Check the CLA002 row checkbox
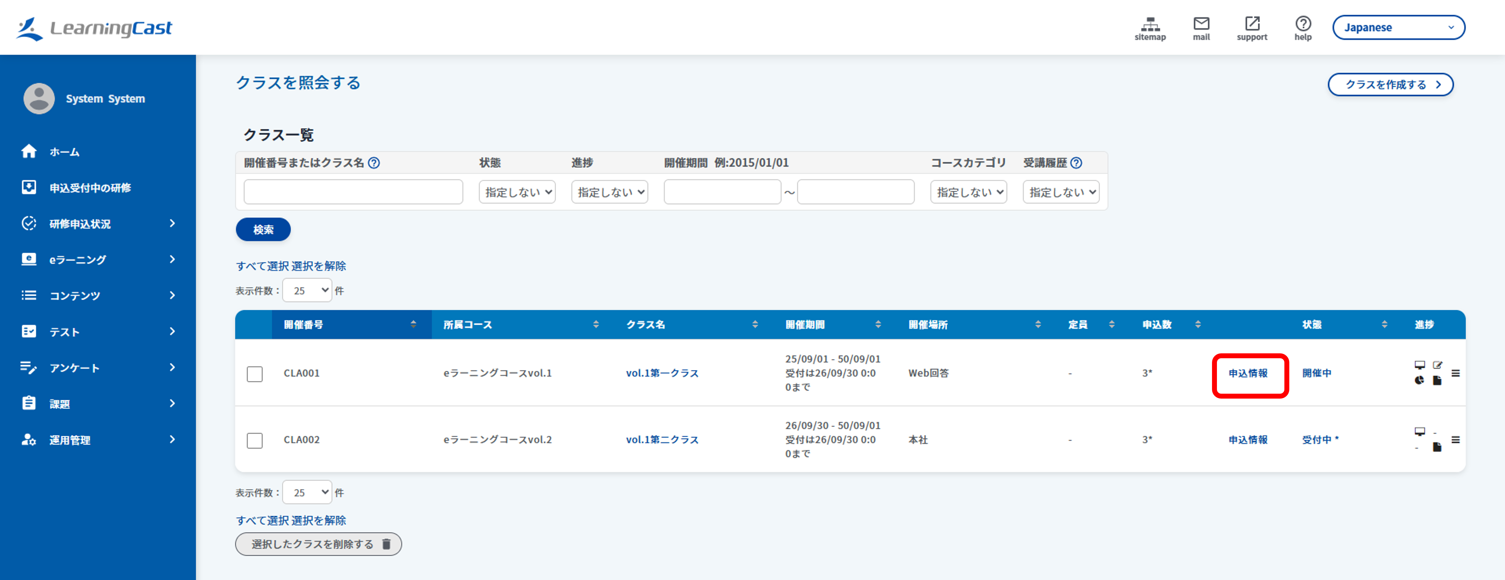Image resolution: width=1505 pixels, height=580 pixels. (255, 440)
